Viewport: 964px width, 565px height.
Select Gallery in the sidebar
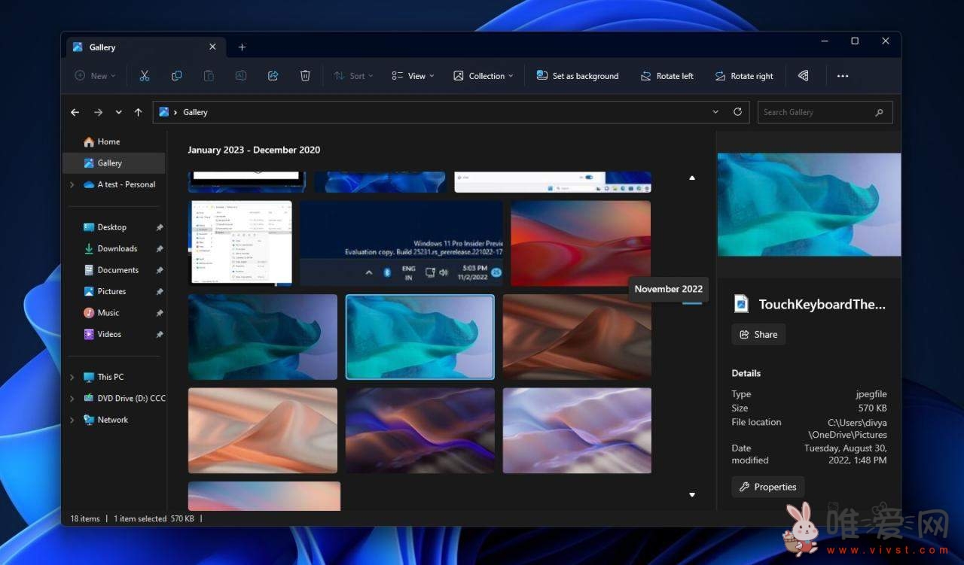(114, 163)
